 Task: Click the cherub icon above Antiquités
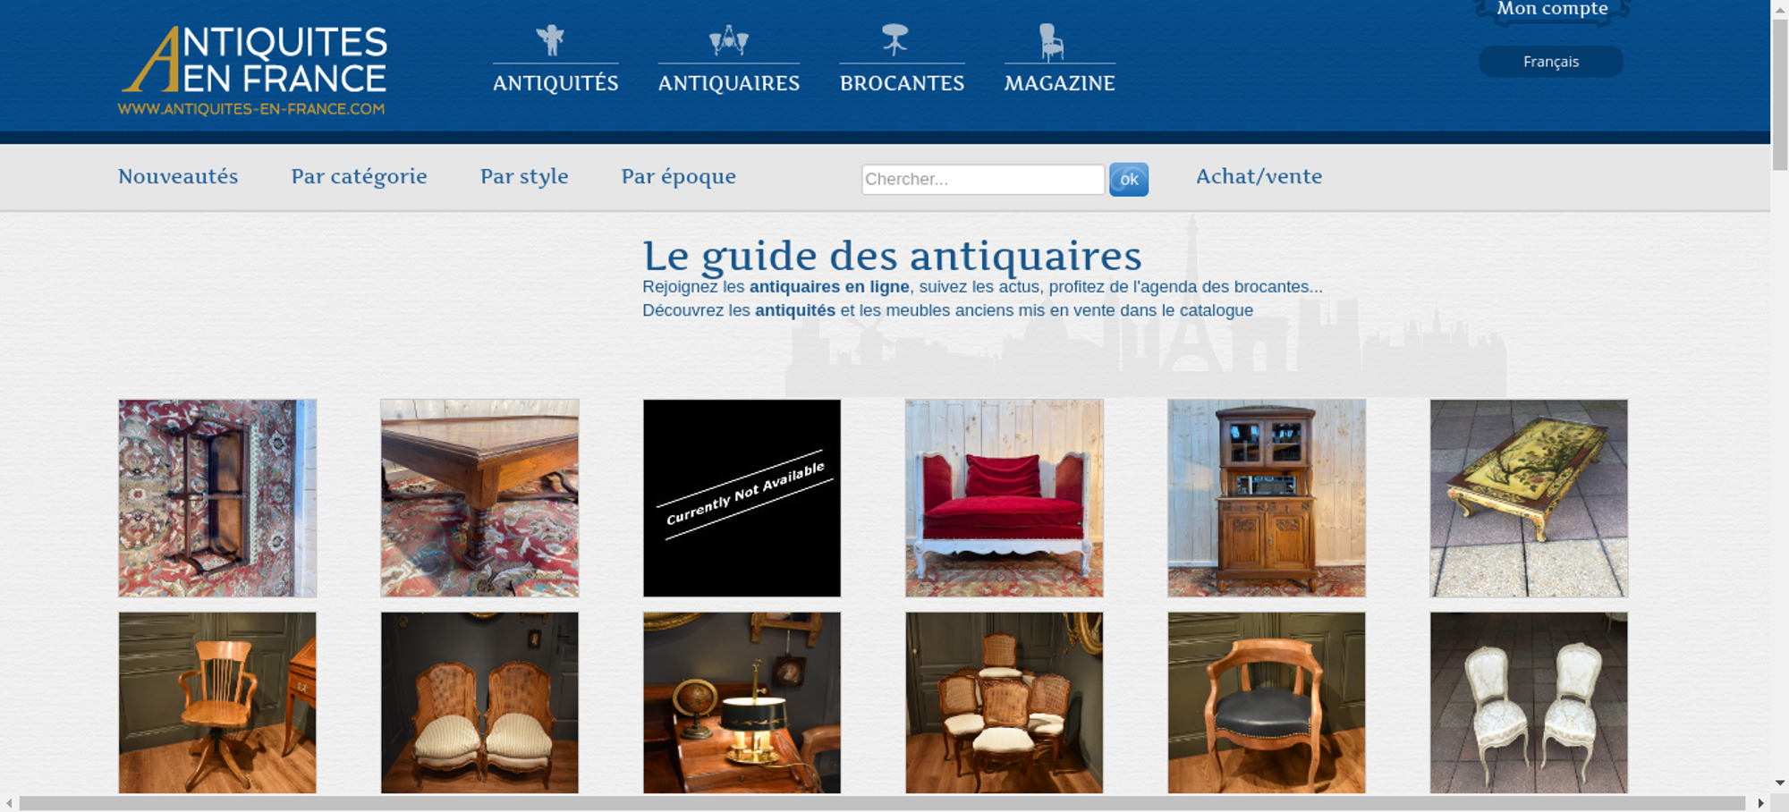[x=550, y=40]
